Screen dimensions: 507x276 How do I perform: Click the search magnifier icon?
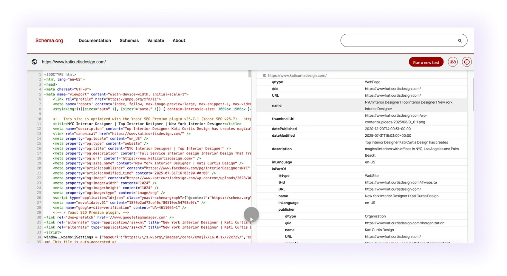(x=460, y=41)
